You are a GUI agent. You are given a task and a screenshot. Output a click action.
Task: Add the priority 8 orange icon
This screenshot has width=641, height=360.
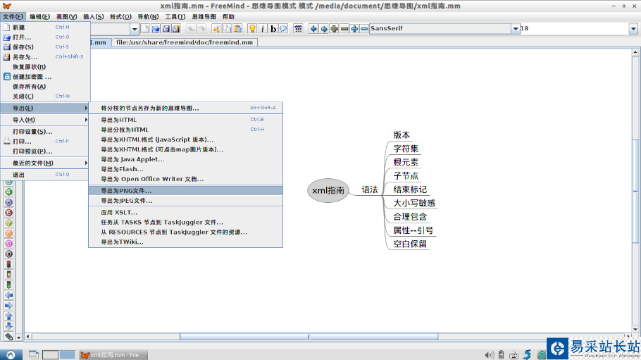8,233
